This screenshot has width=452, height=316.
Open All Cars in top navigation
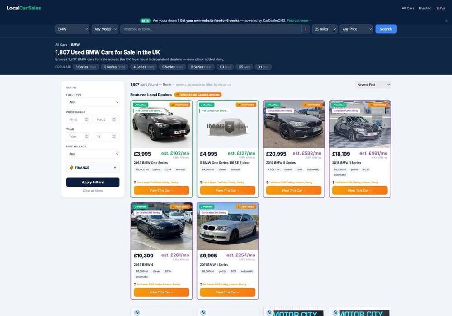[408, 8]
